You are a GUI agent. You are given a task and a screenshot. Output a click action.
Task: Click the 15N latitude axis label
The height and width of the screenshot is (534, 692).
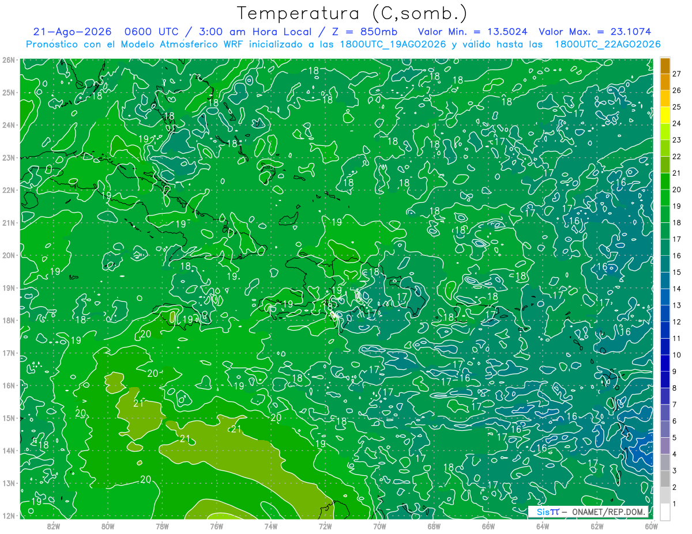pyautogui.click(x=9, y=418)
